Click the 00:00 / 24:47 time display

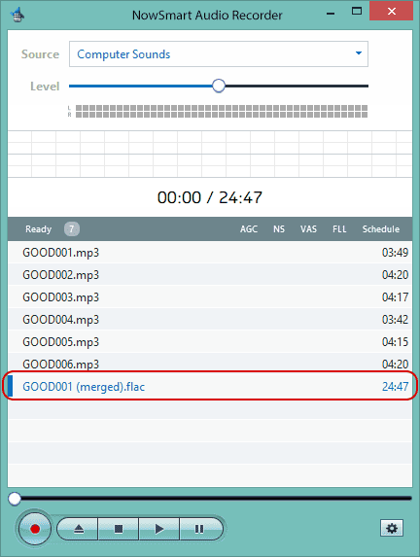tap(210, 197)
